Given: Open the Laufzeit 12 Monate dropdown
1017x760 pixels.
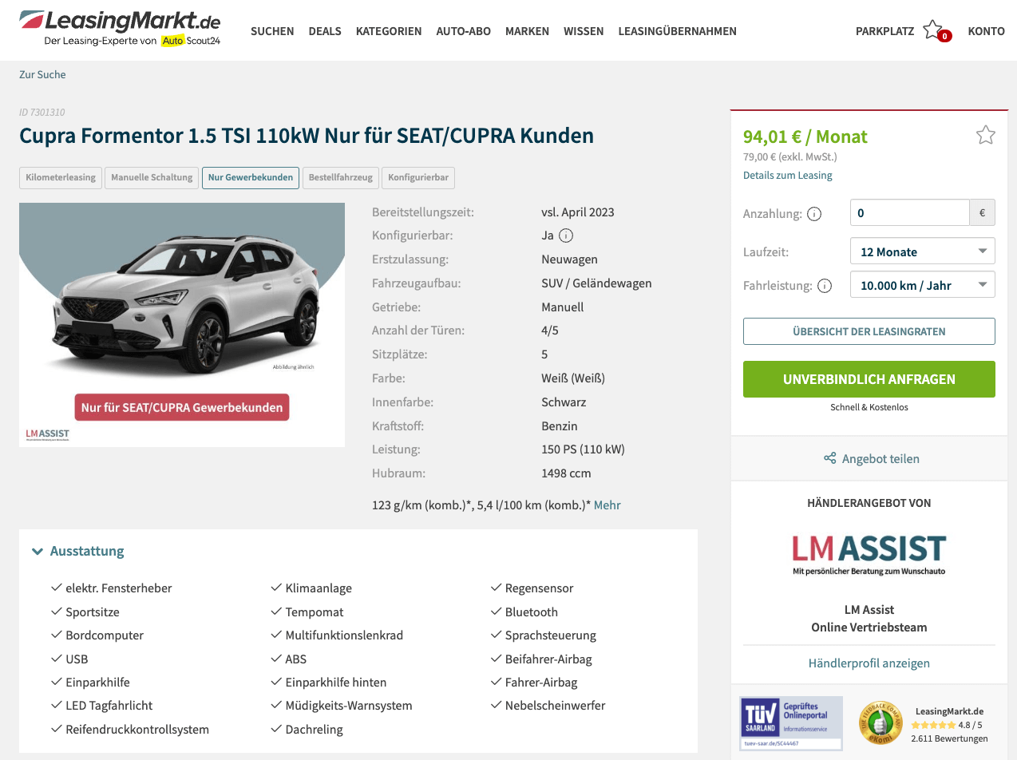Looking at the screenshot, I should (x=923, y=251).
